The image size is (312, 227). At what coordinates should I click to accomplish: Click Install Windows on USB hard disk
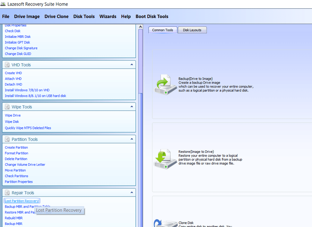pyautogui.click(x=36, y=96)
